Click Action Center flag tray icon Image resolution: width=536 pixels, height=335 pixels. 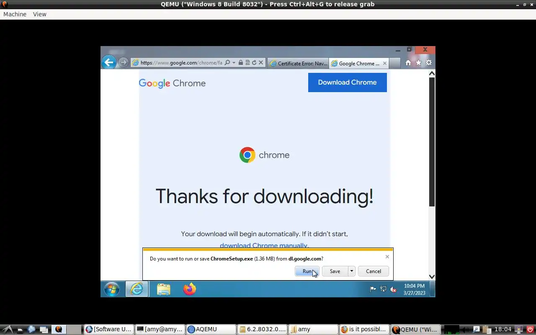(373, 289)
